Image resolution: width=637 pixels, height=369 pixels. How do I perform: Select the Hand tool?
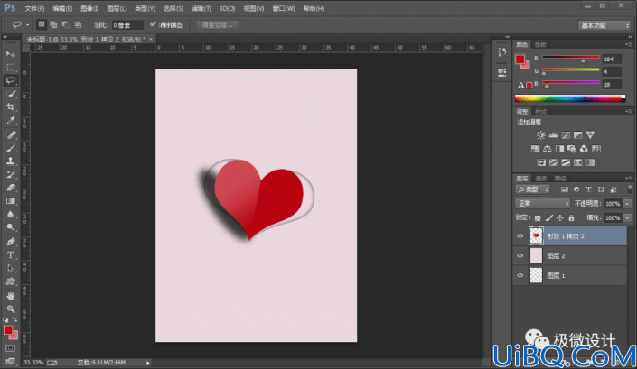tap(11, 296)
